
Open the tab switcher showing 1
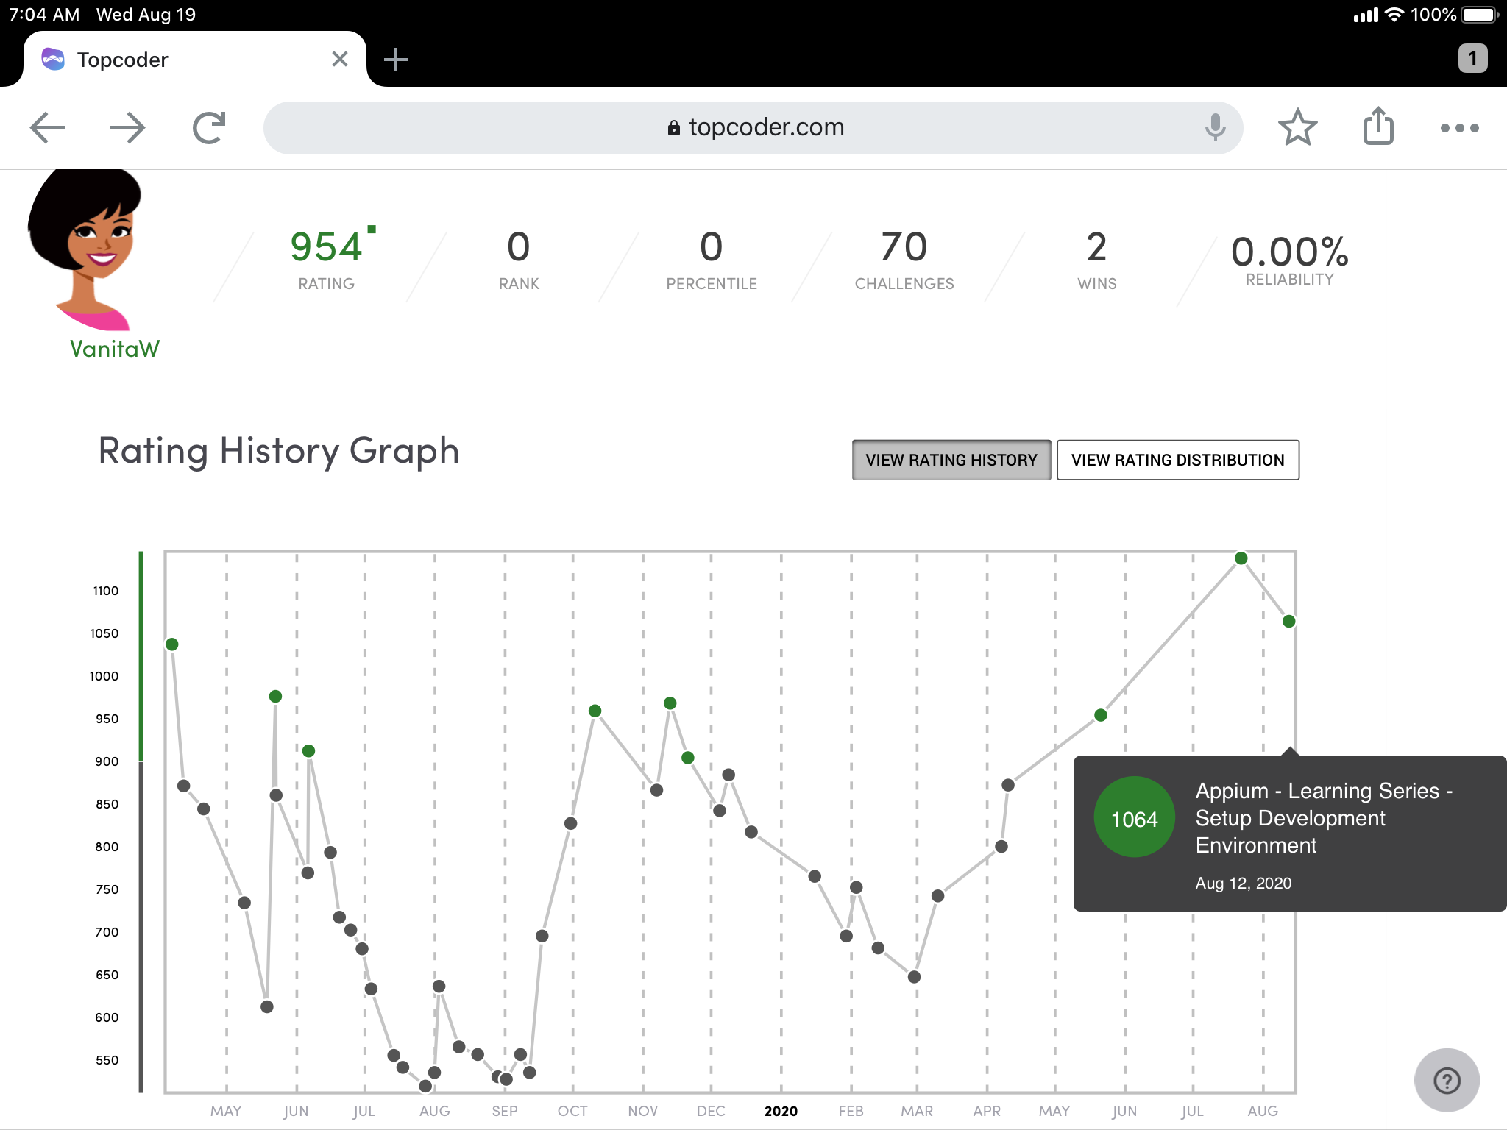[x=1472, y=58]
